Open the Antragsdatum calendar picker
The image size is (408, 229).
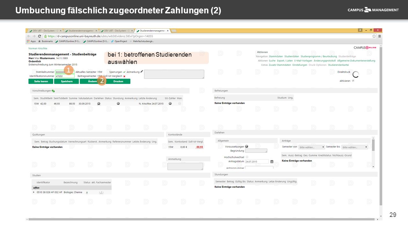tap(272, 162)
